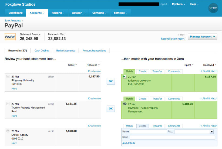
Task: Select the Reconcile (27) tab
Action: point(18,51)
